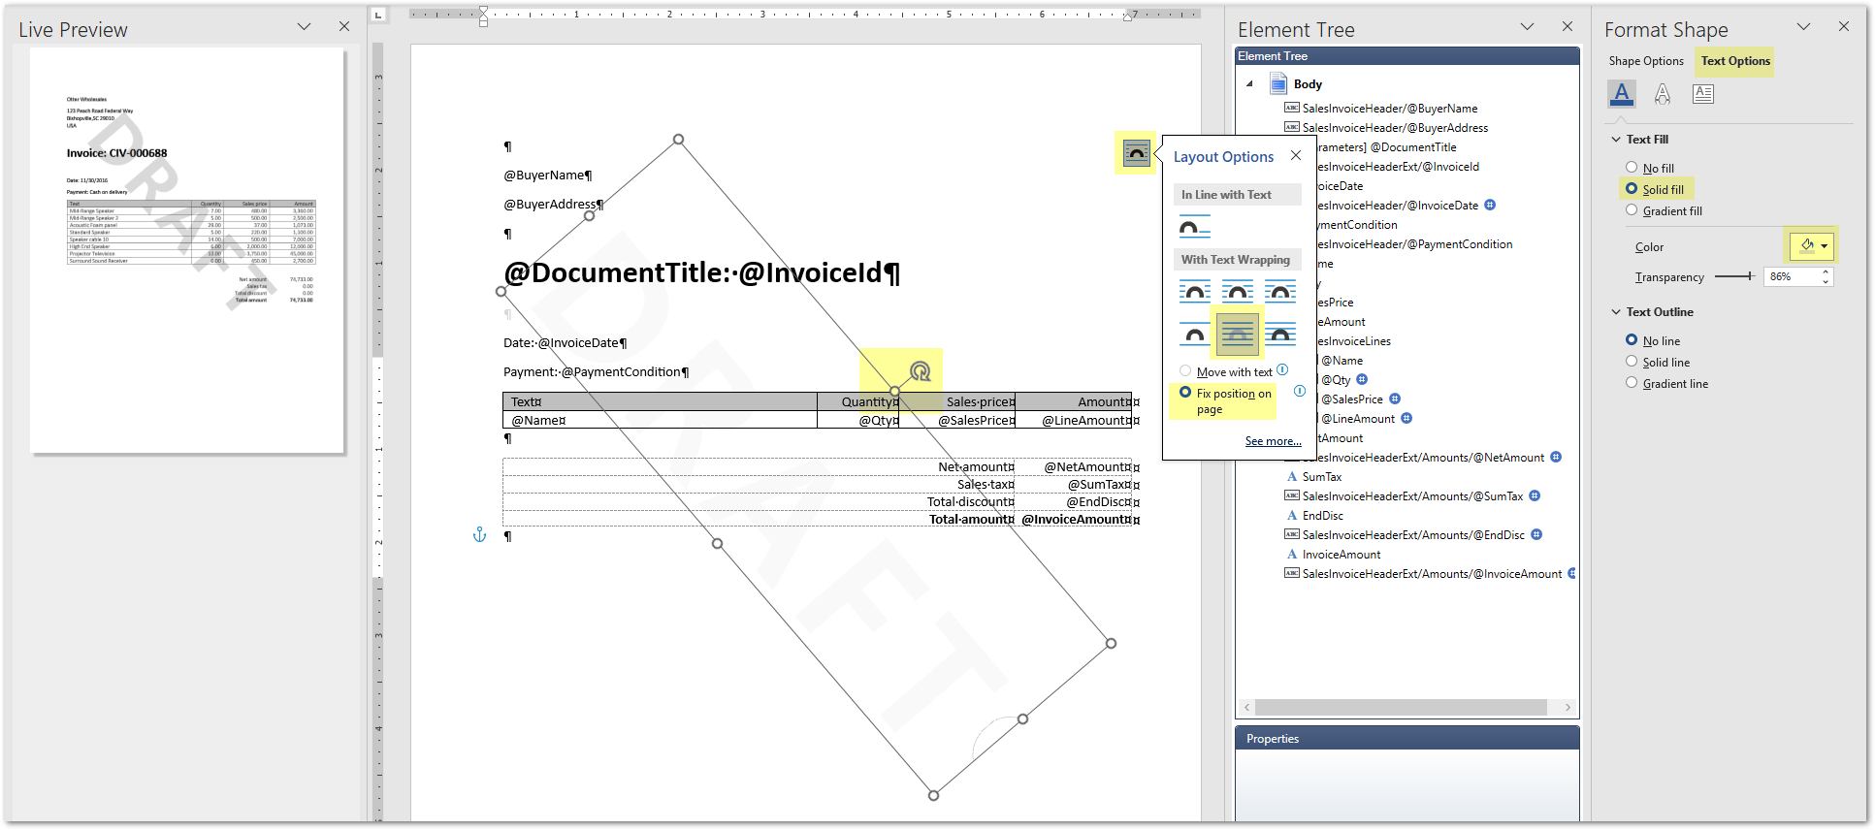The width and height of the screenshot is (1875, 830).
Task: Collapse the Text Fill section
Action: coord(1616,140)
